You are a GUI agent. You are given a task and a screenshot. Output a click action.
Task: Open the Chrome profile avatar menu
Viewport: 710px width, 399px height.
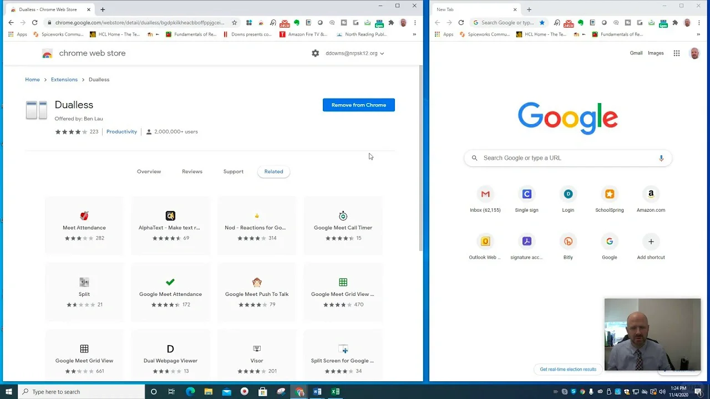click(403, 23)
